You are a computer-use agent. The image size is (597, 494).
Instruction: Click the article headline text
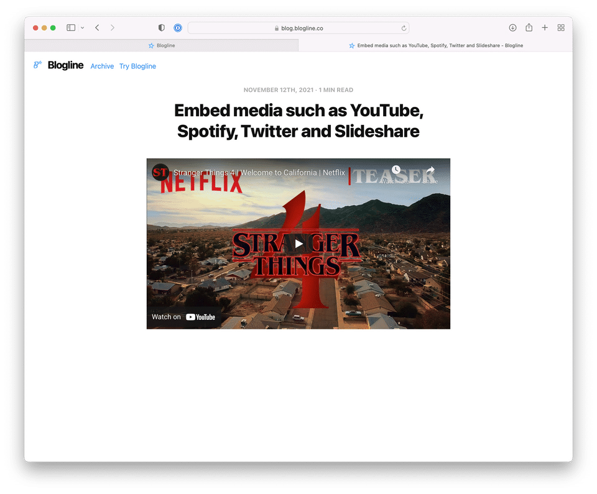[298, 121]
